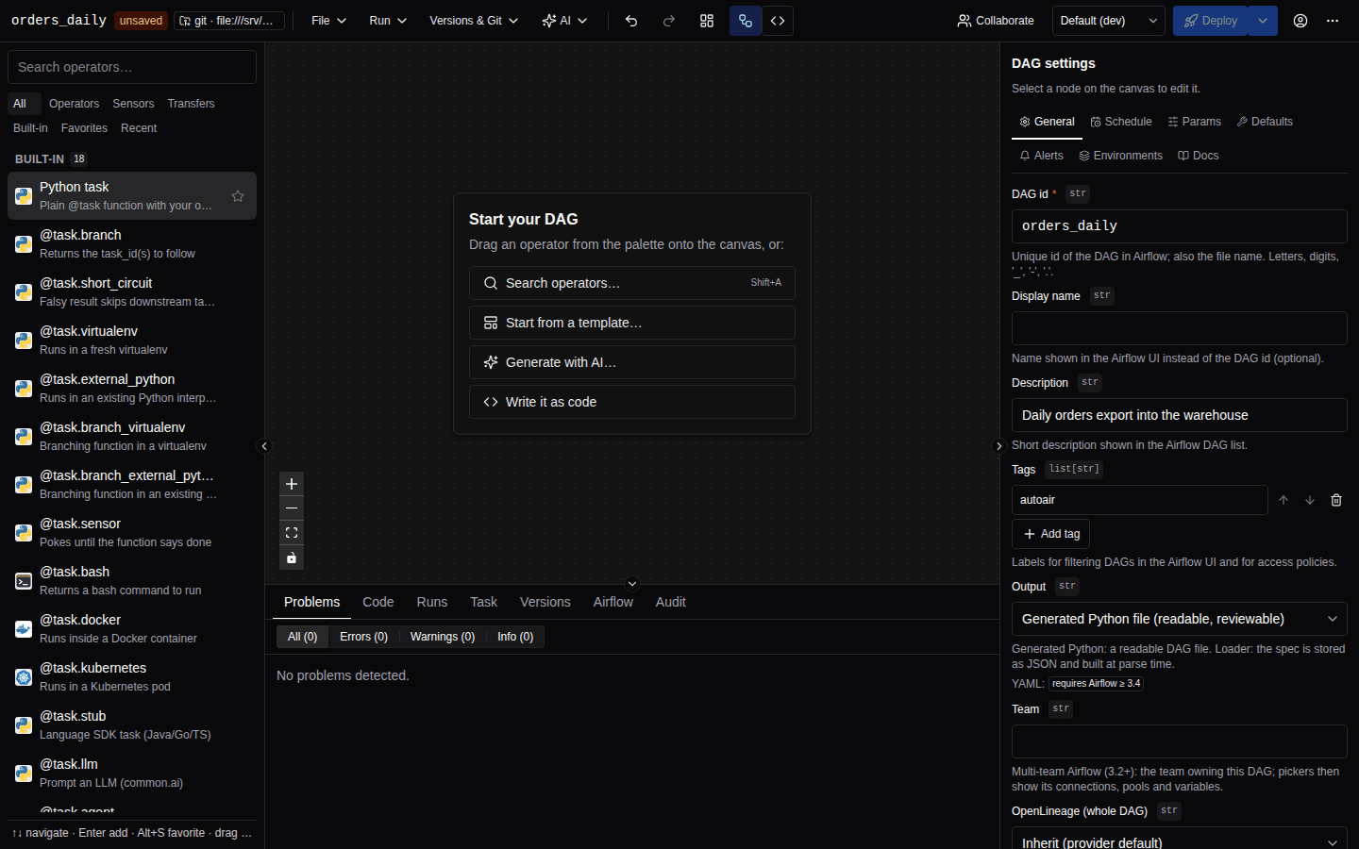
Task: Select the @task.kubernetes operator
Action: (x=132, y=677)
